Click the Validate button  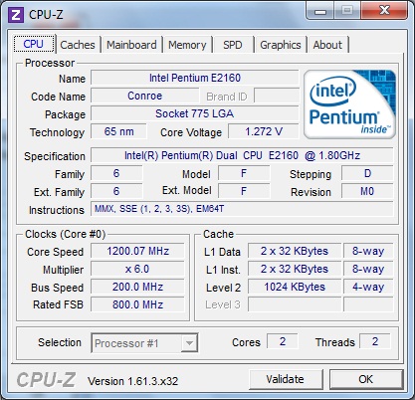[285, 379]
